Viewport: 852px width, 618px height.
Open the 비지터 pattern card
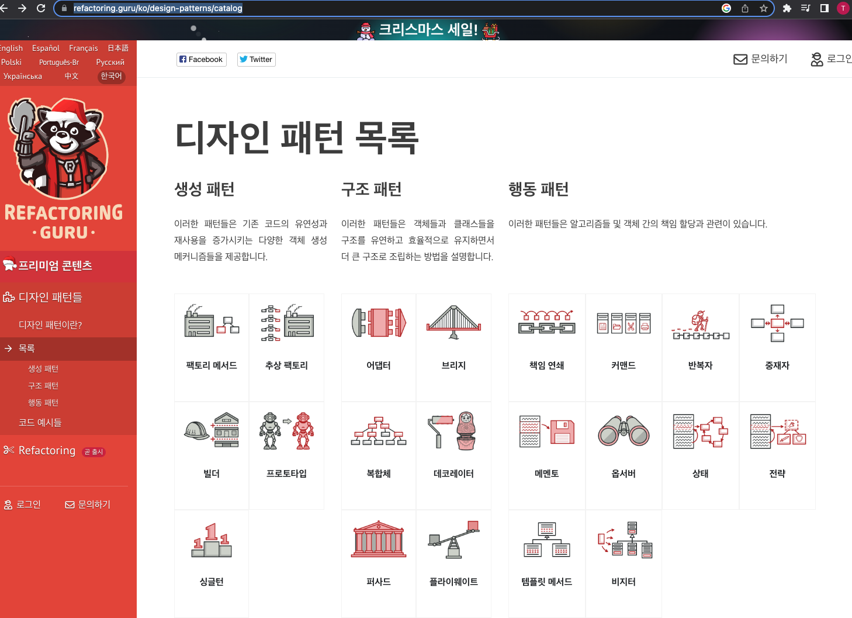(x=624, y=564)
